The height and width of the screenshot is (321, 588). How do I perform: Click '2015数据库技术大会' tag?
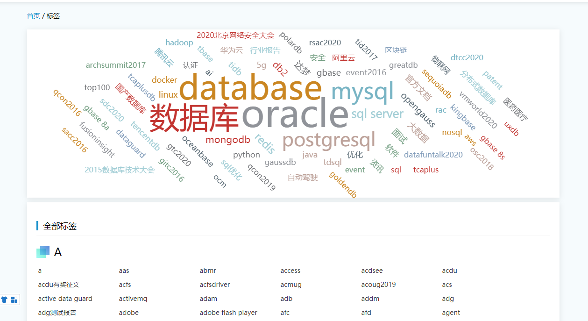click(120, 170)
